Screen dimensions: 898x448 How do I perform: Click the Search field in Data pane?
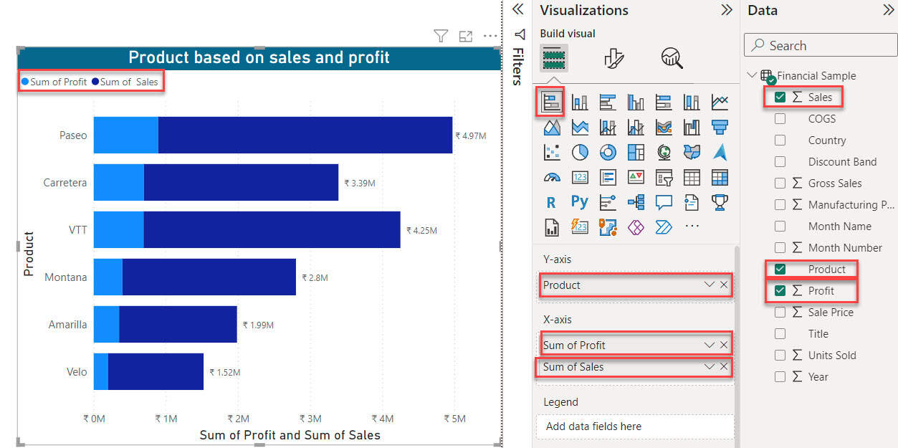pos(821,45)
